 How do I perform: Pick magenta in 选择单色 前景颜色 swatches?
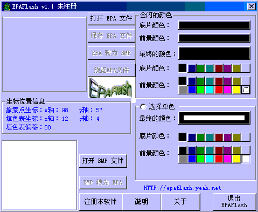tap(228, 159)
